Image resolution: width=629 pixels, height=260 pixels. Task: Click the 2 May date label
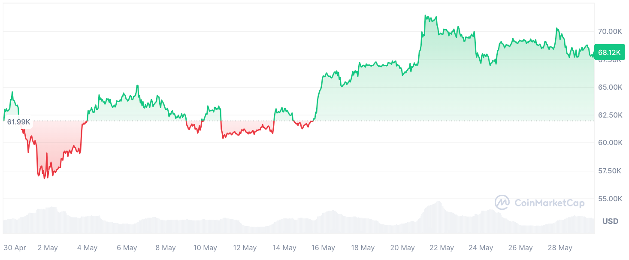click(x=48, y=248)
